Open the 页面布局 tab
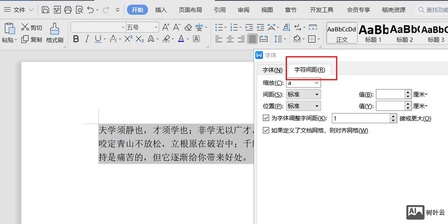 point(190,10)
